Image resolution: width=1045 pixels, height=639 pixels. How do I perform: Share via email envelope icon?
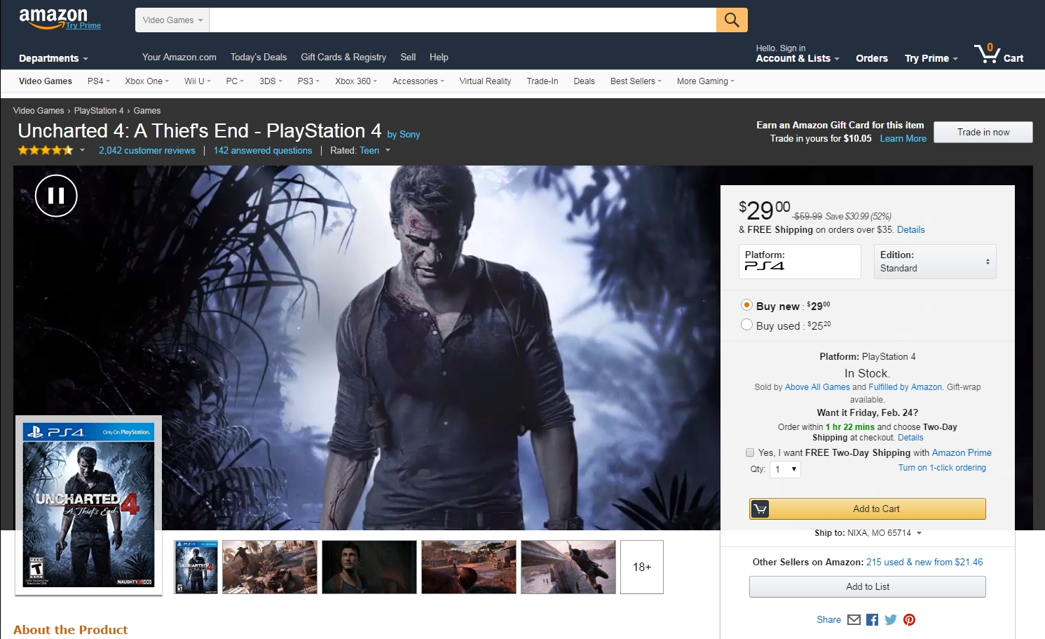(x=854, y=619)
